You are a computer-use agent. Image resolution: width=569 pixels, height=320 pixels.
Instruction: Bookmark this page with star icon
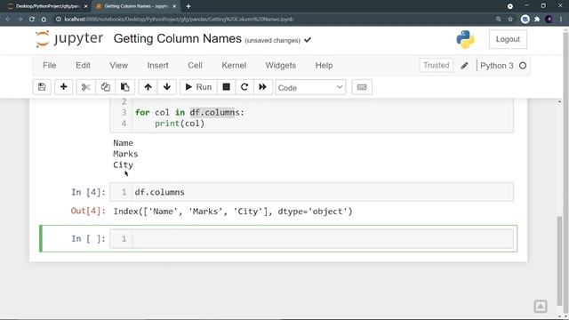510,20
